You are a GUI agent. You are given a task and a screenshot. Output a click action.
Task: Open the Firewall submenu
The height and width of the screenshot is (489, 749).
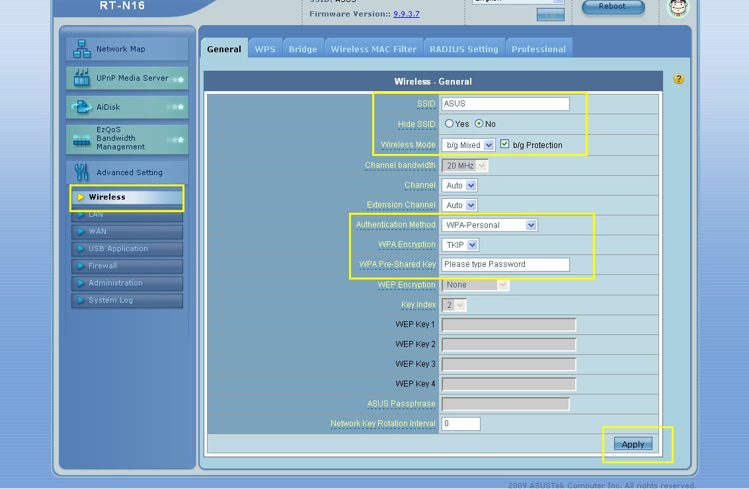[127, 266]
